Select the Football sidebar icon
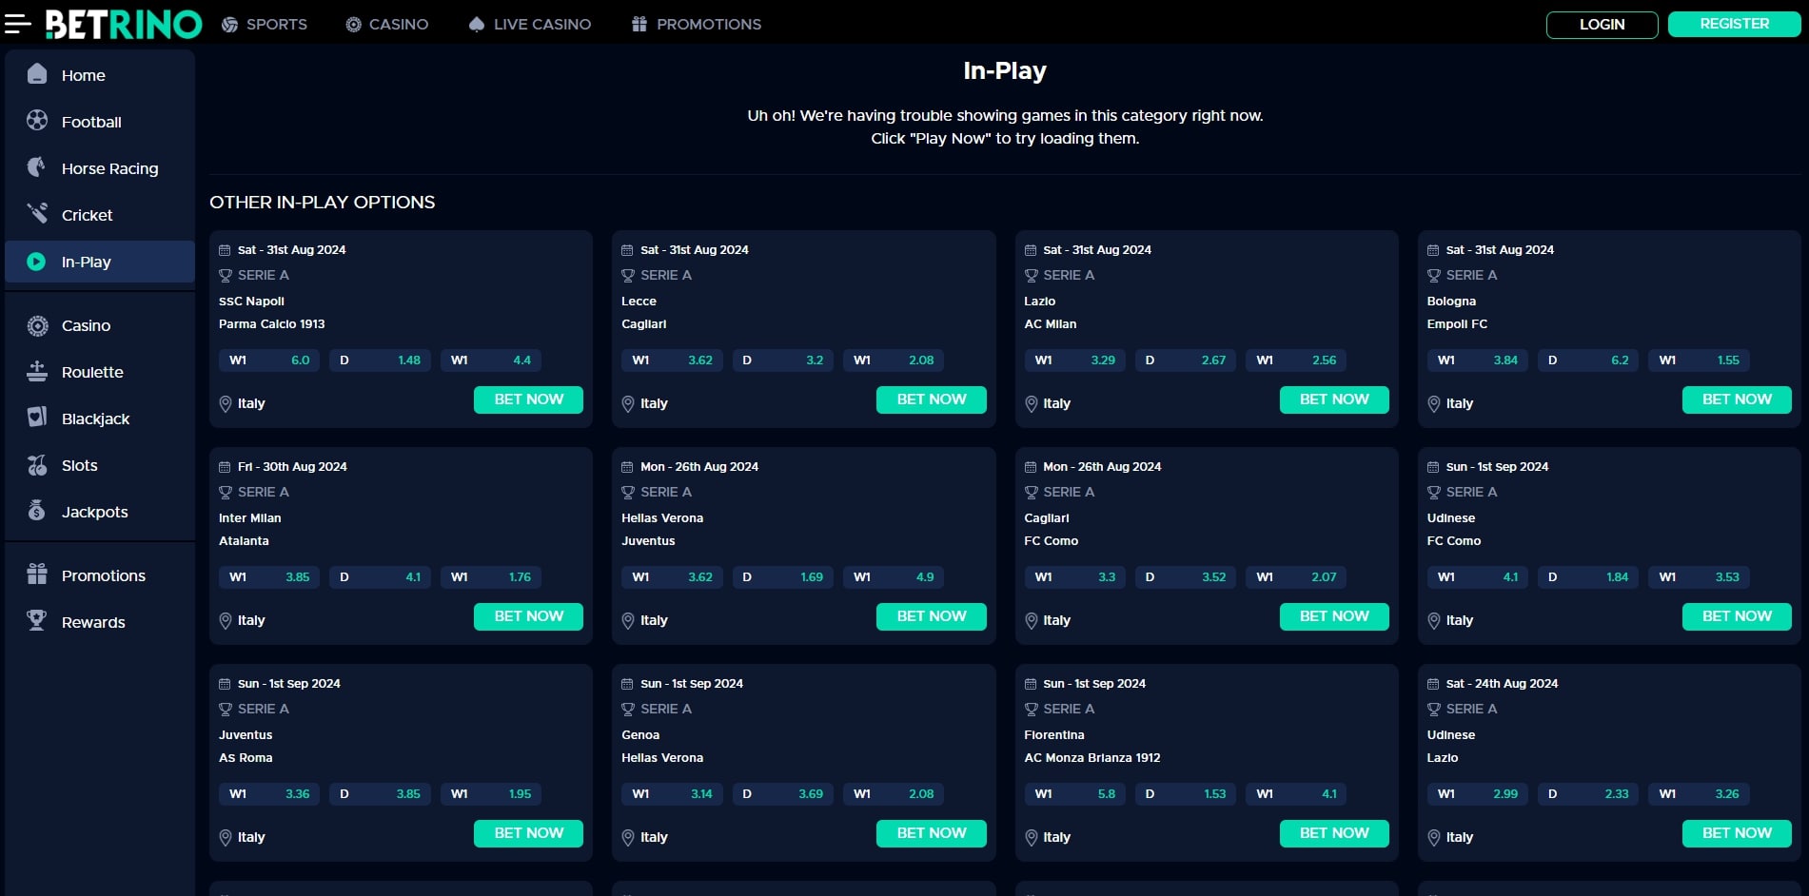1809x896 pixels. point(36,122)
